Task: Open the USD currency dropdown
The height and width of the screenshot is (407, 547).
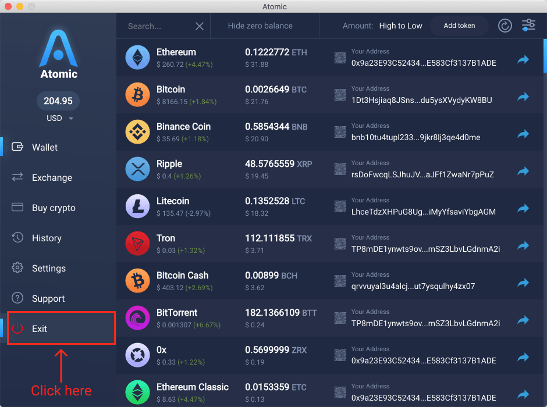Action: point(60,119)
